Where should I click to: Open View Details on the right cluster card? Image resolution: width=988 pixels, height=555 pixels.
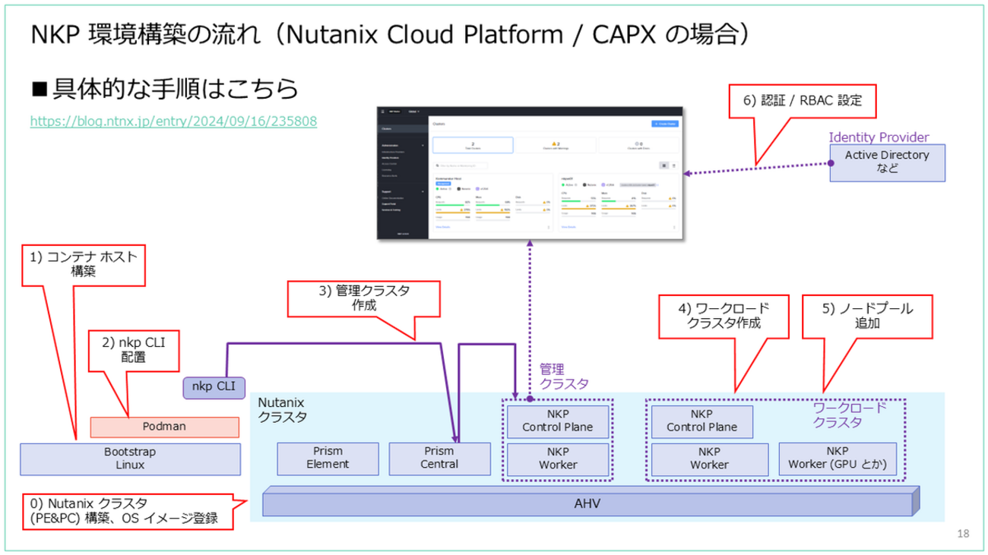tap(568, 227)
